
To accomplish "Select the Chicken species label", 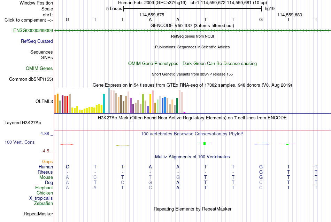I will (x=45, y=193).
